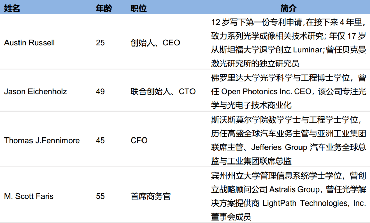Select the 创始人、CEO position cell
This screenshot has width=370, height=223.
point(155,43)
